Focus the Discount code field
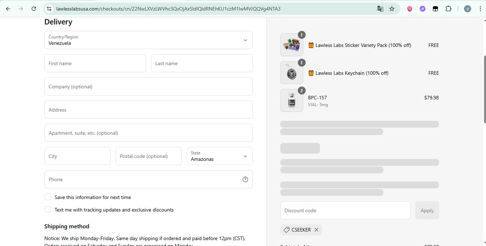The height and width of the screenshot is (246, 486). (x=345, y=210)
